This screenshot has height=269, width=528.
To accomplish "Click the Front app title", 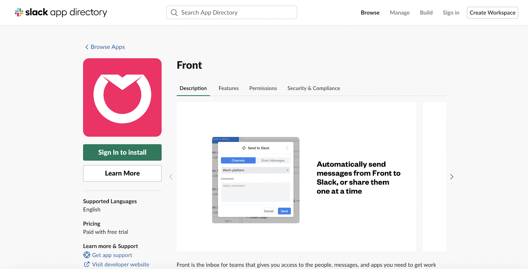I will (189, 65).
